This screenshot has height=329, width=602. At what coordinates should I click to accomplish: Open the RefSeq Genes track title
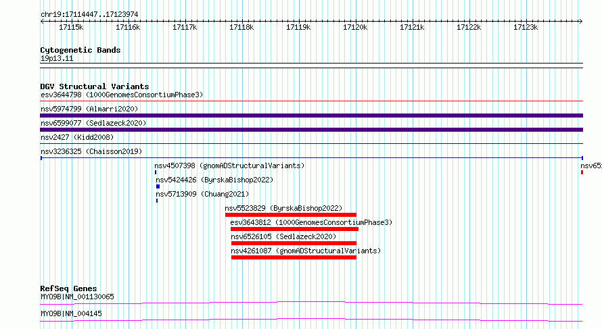68,288
